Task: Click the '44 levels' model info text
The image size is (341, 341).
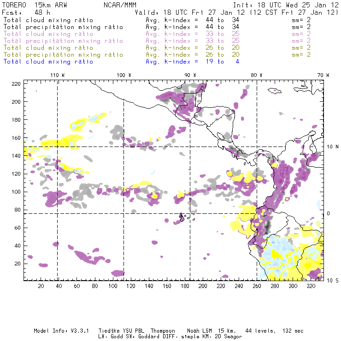Action: tap(260, 331)
